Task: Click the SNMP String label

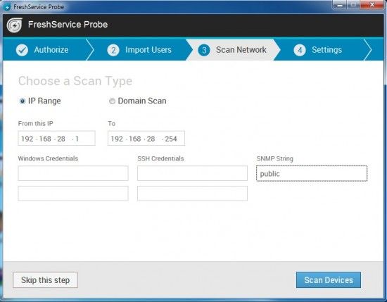Action: pyautogui.click(x=274, y=158)
